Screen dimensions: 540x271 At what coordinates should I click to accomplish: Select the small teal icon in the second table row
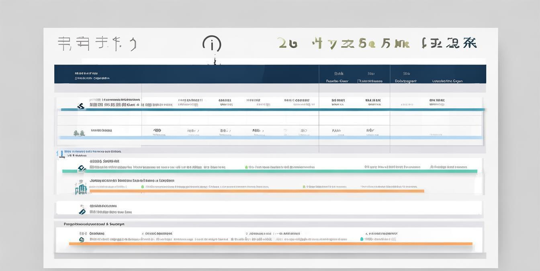[x=79, y=133]
